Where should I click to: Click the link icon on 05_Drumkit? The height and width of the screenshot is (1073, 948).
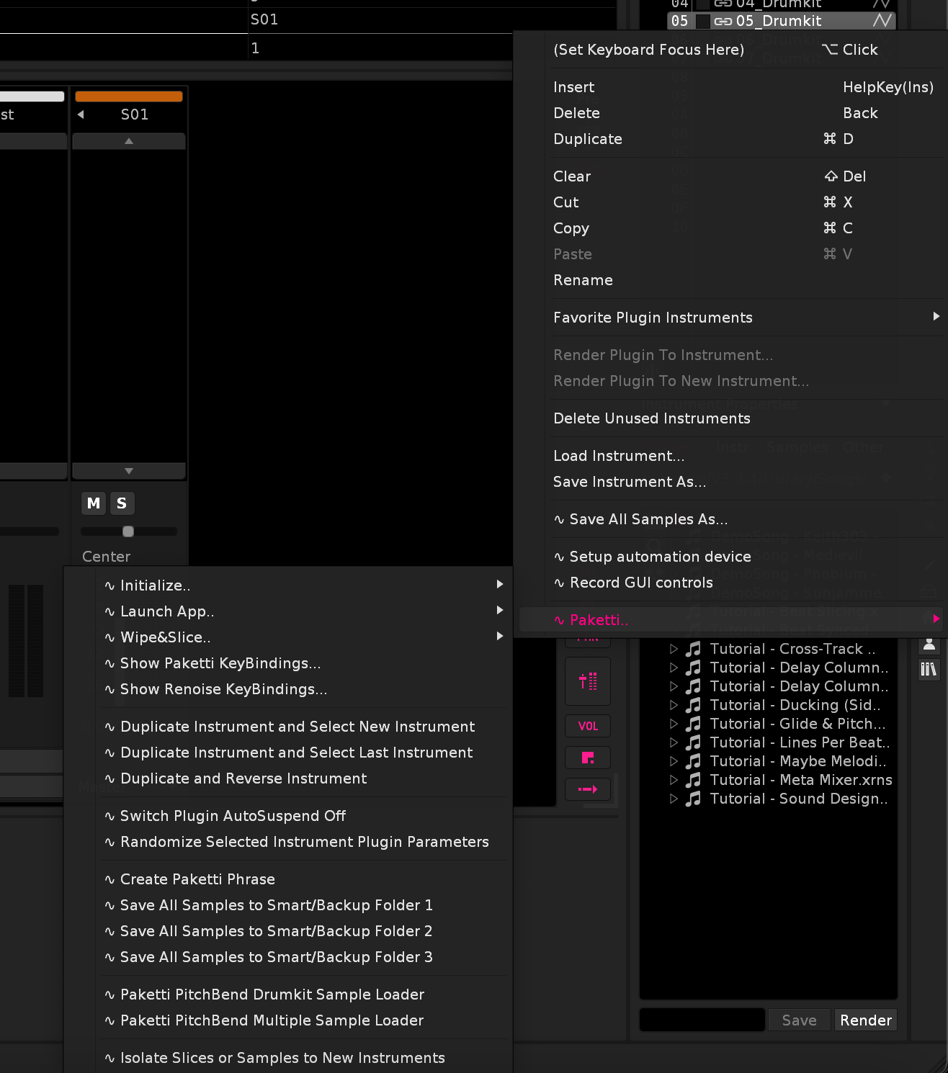point(723,22)
